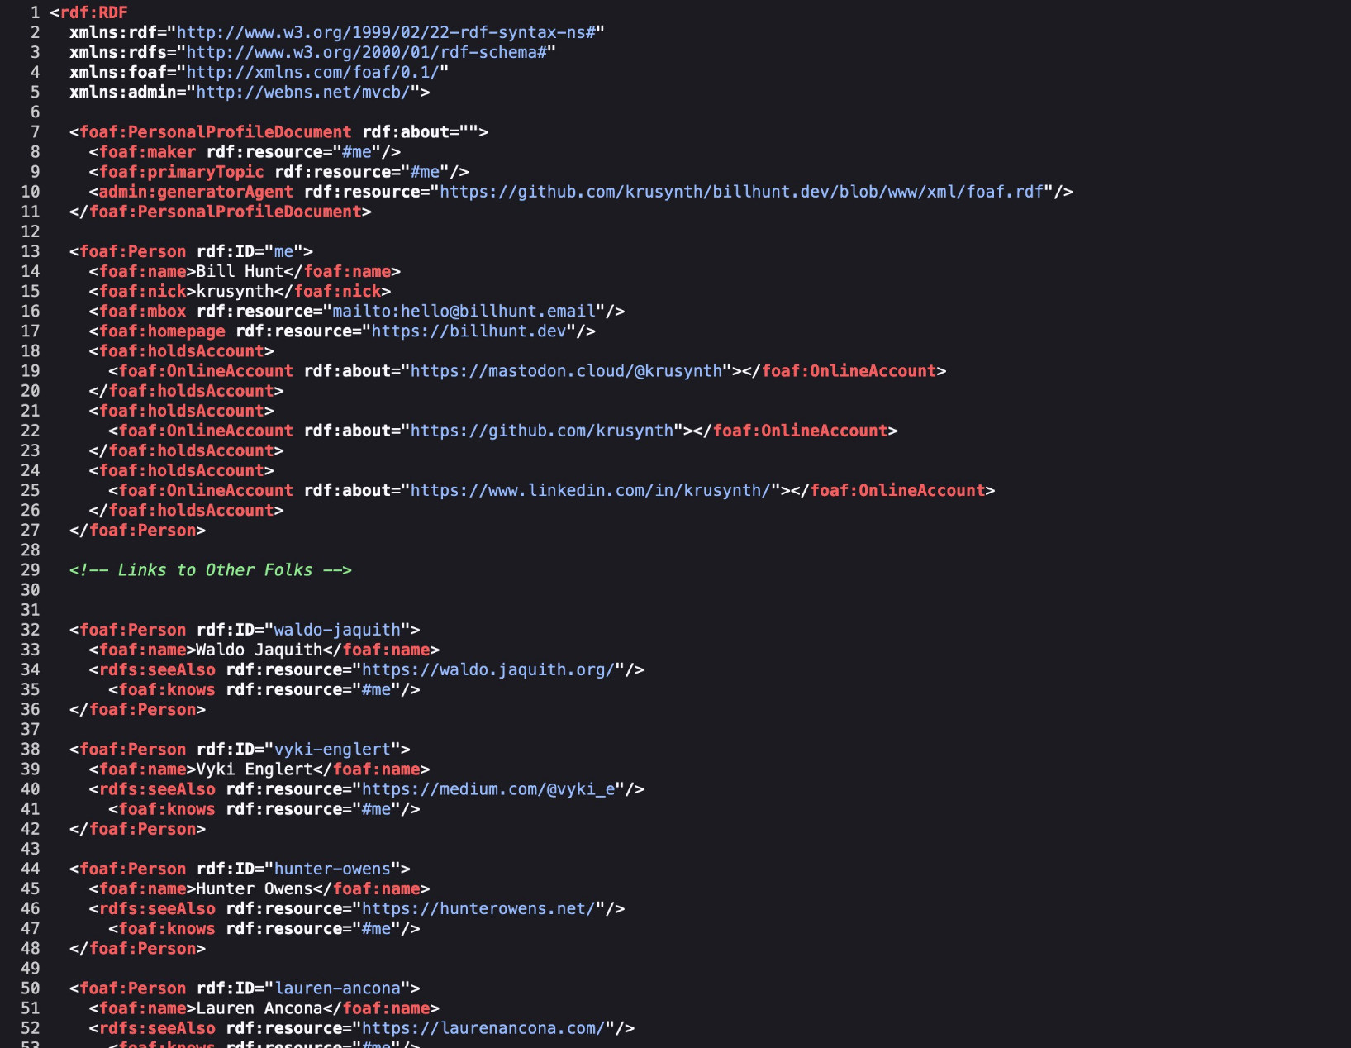This screenshot has width=1351, height=1048.
Task: Click line number 13 in the gutter
Action: pyautogui.click(x=31, y=252)
